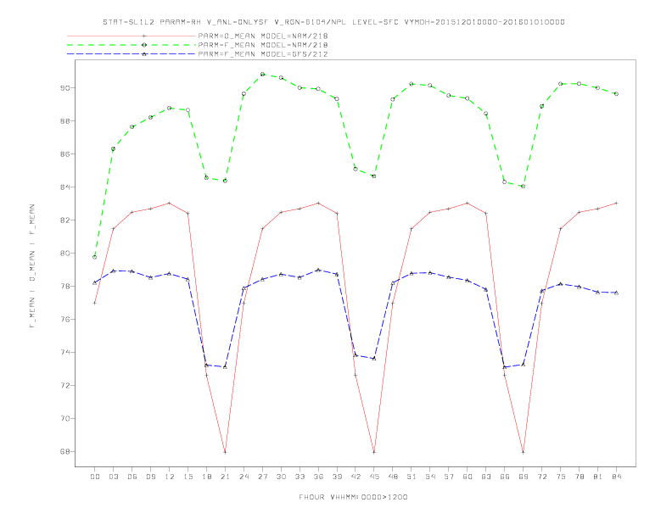Click x-axis tick label 21
This screenshot has width=672, height=519.
pos(226,477)
